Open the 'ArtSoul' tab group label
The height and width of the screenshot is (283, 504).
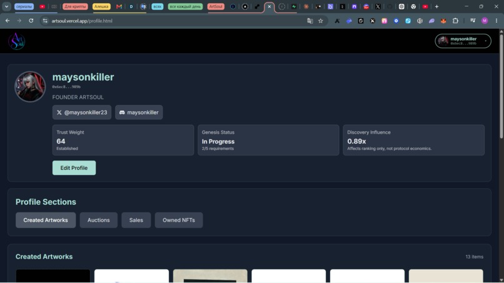(x=216, y=6)
